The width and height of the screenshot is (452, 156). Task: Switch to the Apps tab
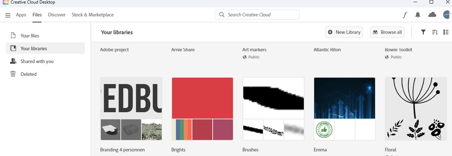(x=21, y=15)
